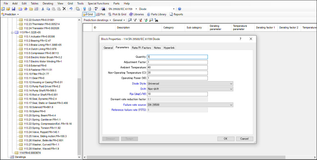The image size is (317, 160).
Task: Click the blue help question mark icon
Action: (179, 9)
